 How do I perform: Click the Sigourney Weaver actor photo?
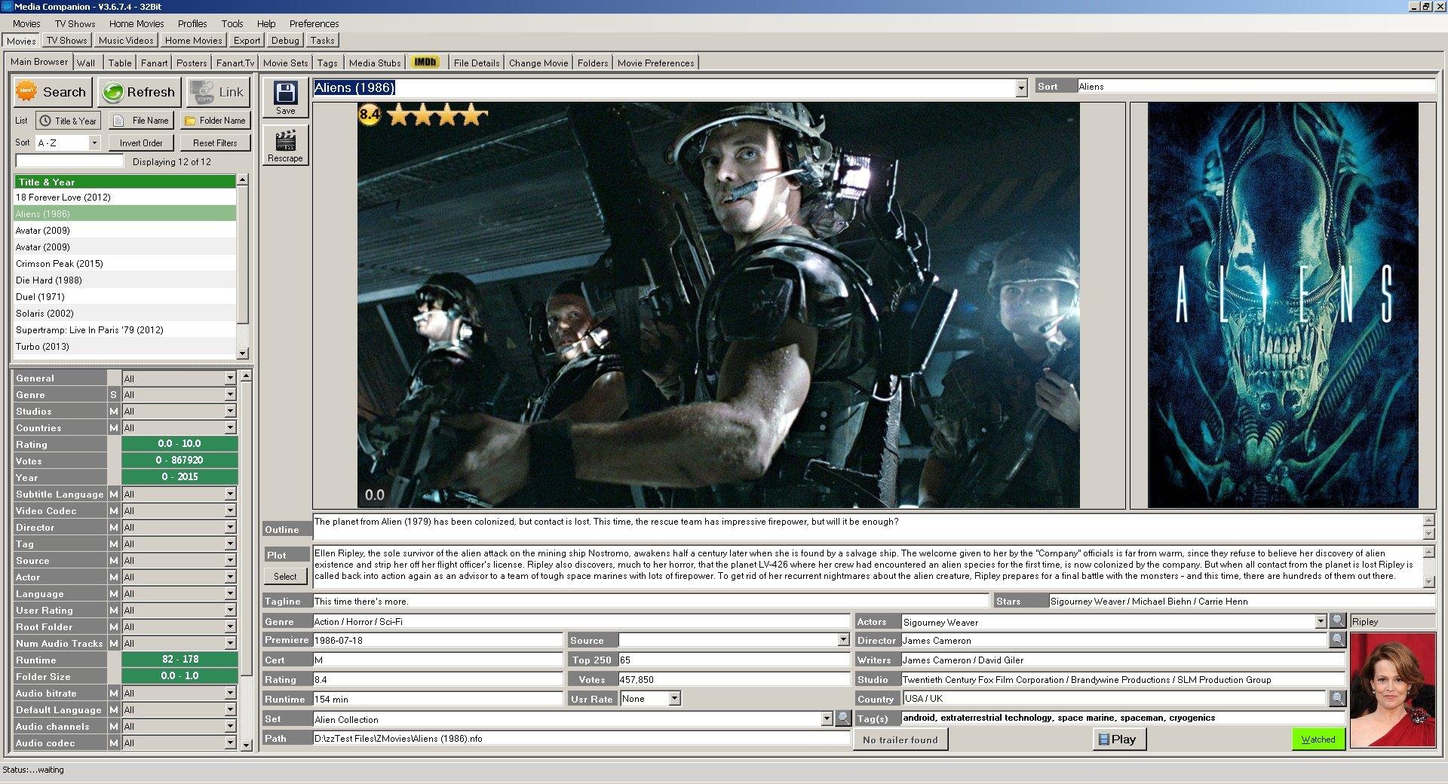pyautogui.click(x=1392, y=691)
